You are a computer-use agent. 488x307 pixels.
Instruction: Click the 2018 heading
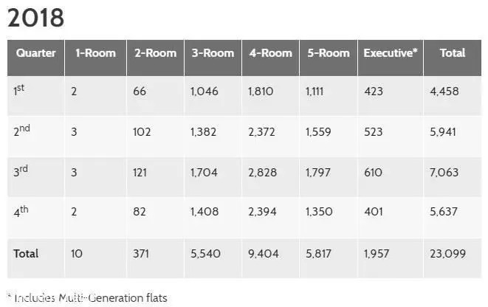35,18
